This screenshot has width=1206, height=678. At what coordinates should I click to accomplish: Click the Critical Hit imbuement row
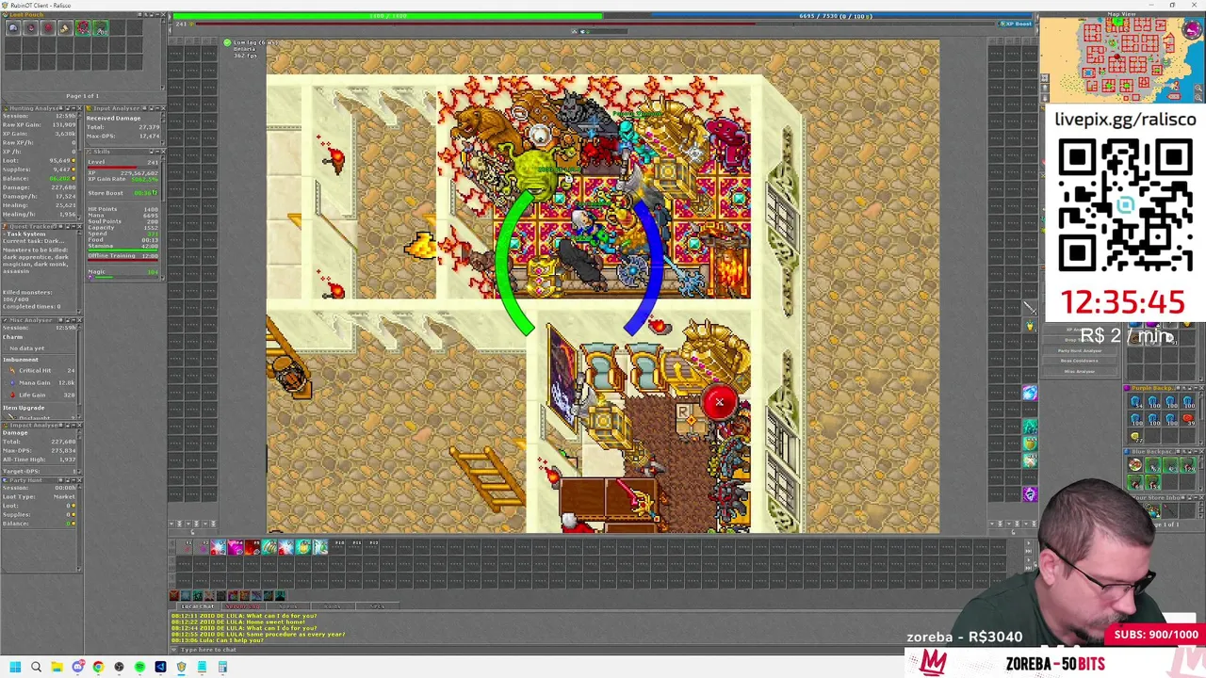41,370
